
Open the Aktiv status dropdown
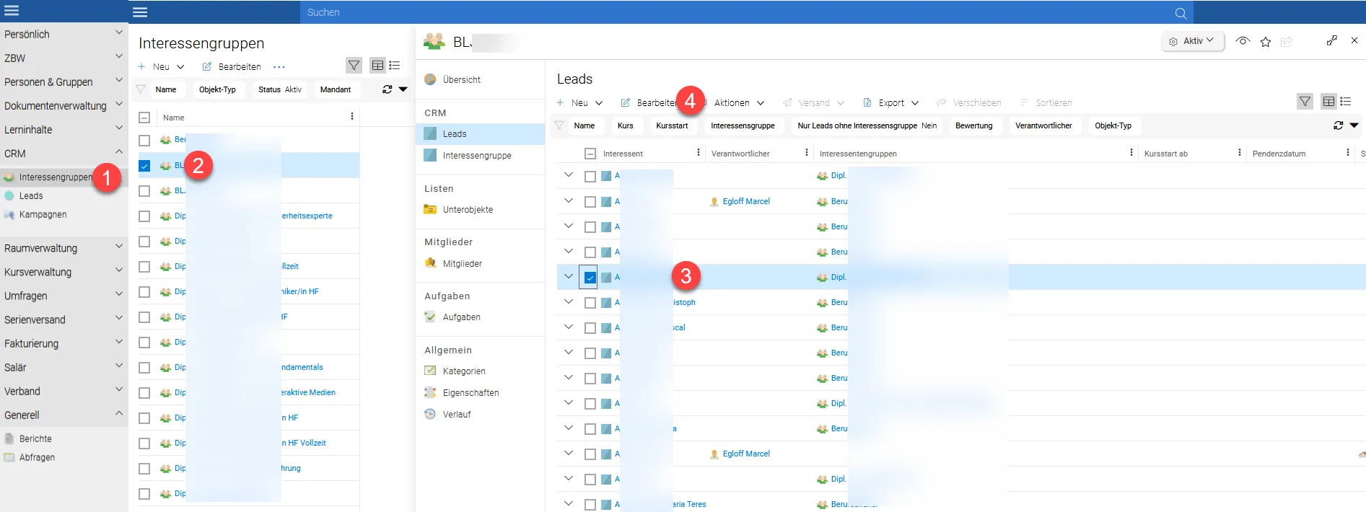click(1193, 41)
